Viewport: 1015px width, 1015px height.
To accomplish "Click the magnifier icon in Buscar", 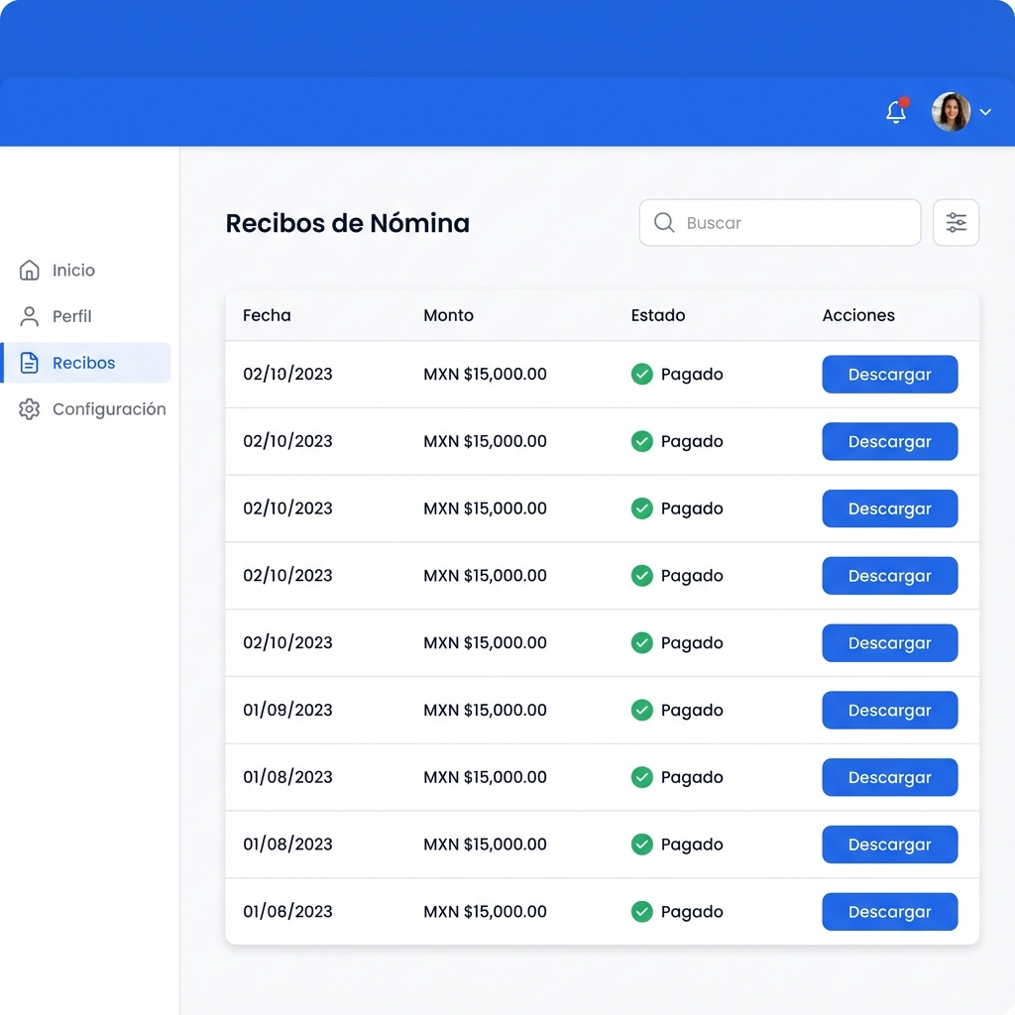I will pos(663,223).
